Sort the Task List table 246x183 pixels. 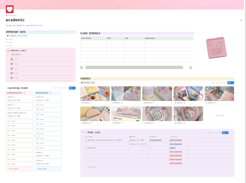209,133
